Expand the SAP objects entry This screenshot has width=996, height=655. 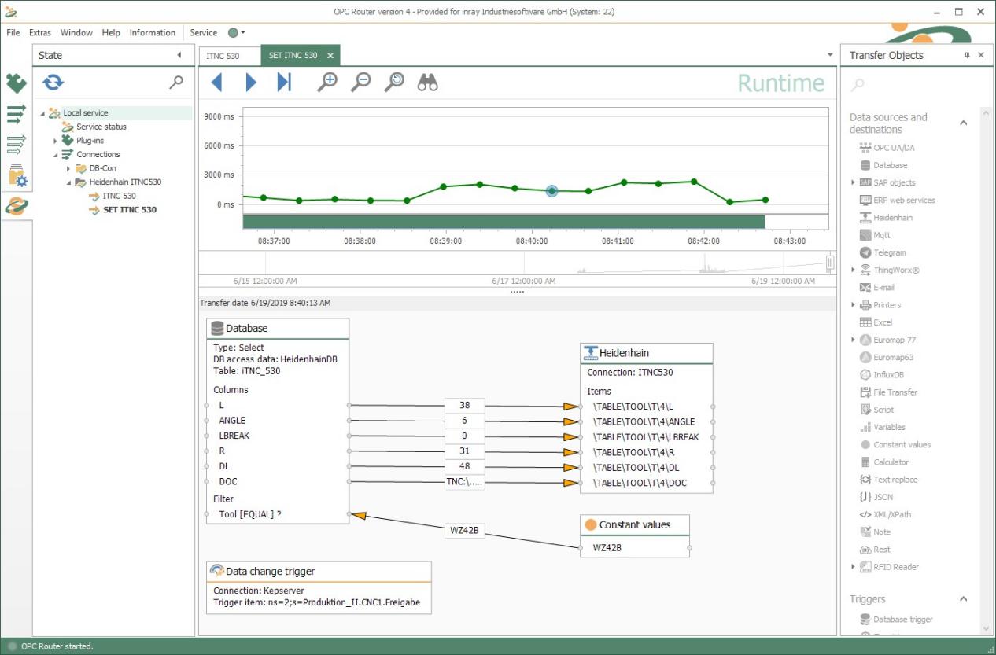point(852,182)
